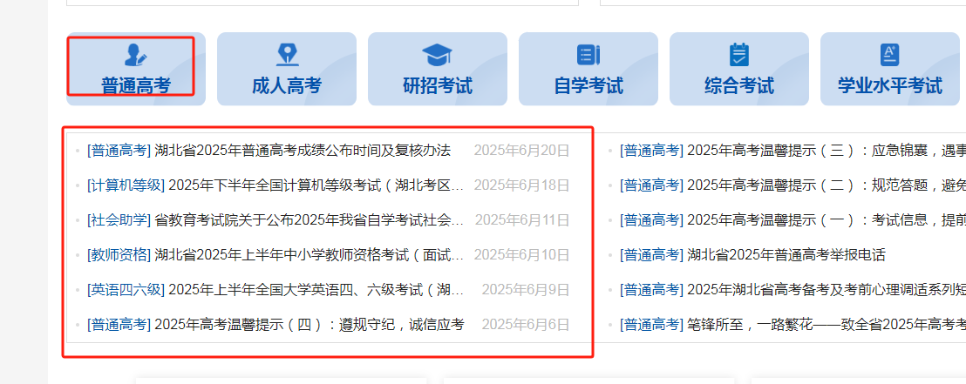Click [普通高考] tag before 举报电话 article
This screenshot has width=966, height=384.
click(652, 255)
